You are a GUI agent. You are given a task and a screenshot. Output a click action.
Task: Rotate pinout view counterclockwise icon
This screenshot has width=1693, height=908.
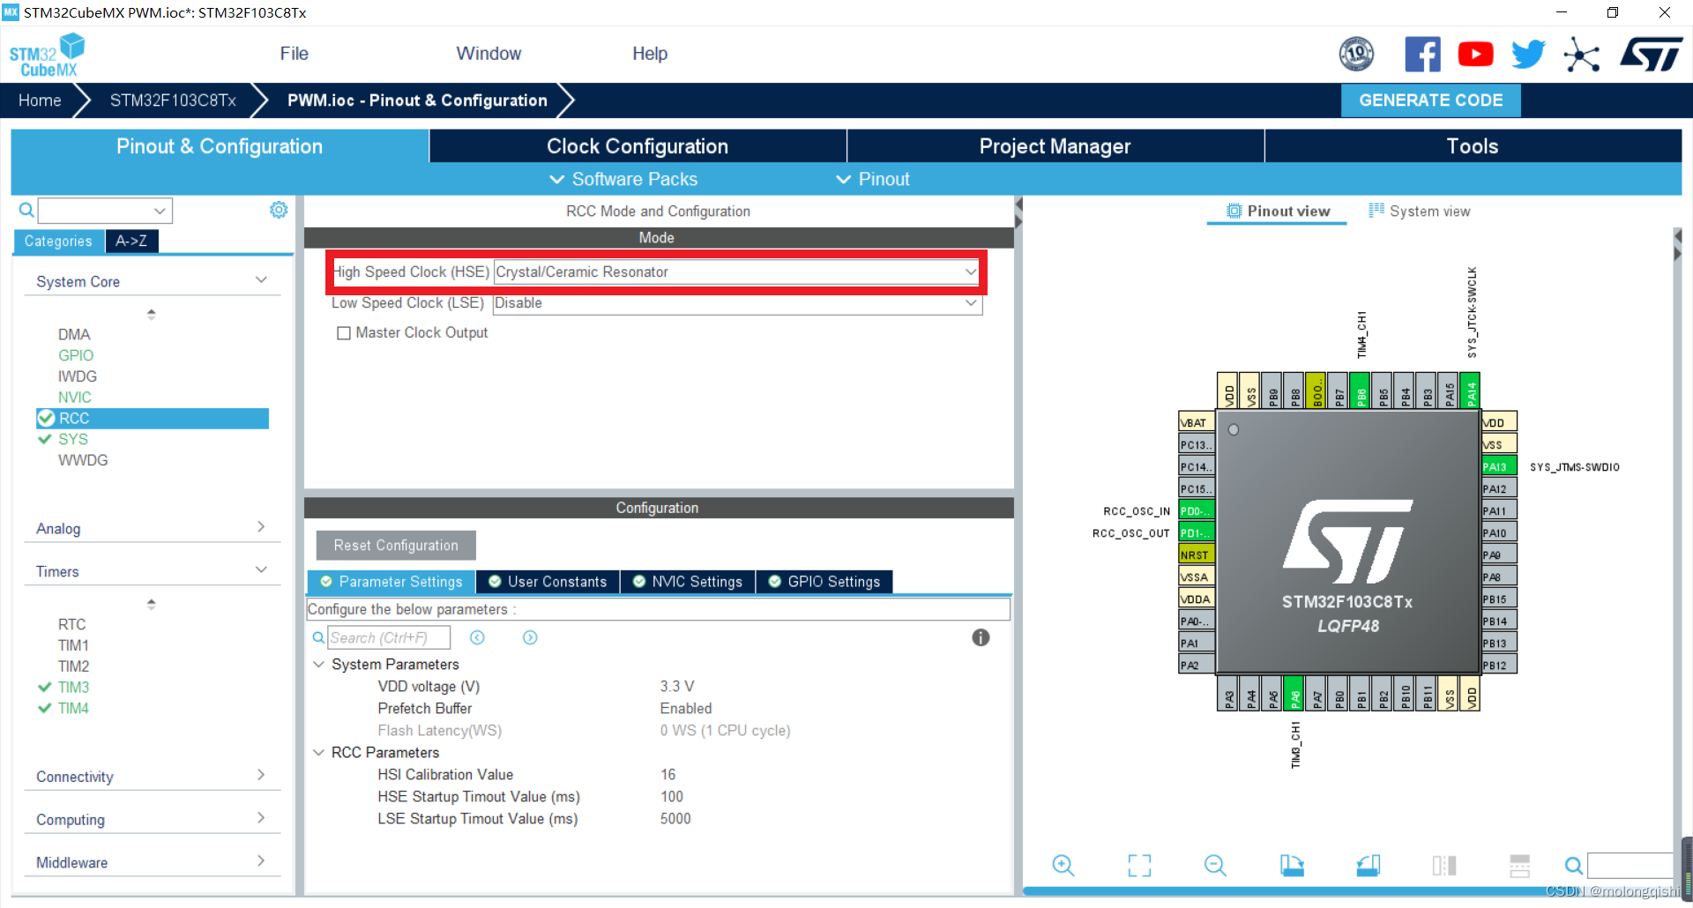1368,866
